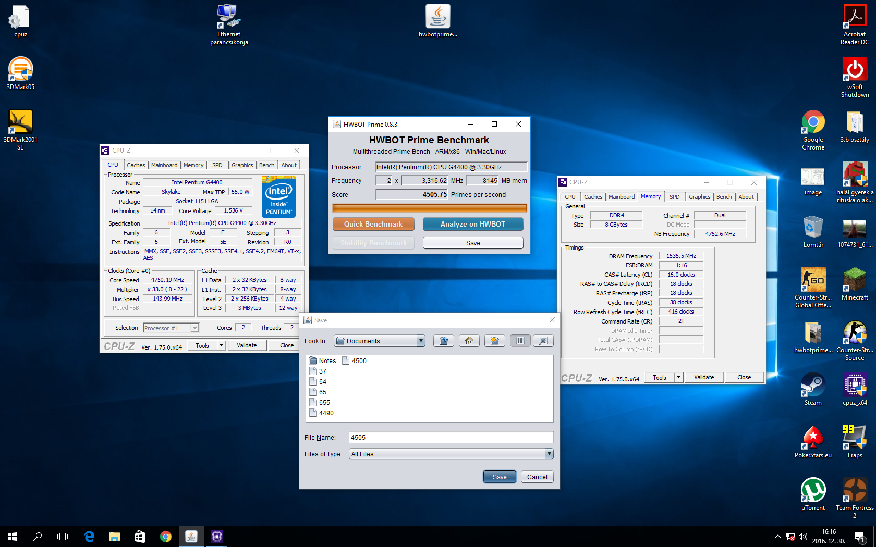Open the Steam desktop icon
The width and height of the screenshot is (876, 547).
click(x=813, y=389)
